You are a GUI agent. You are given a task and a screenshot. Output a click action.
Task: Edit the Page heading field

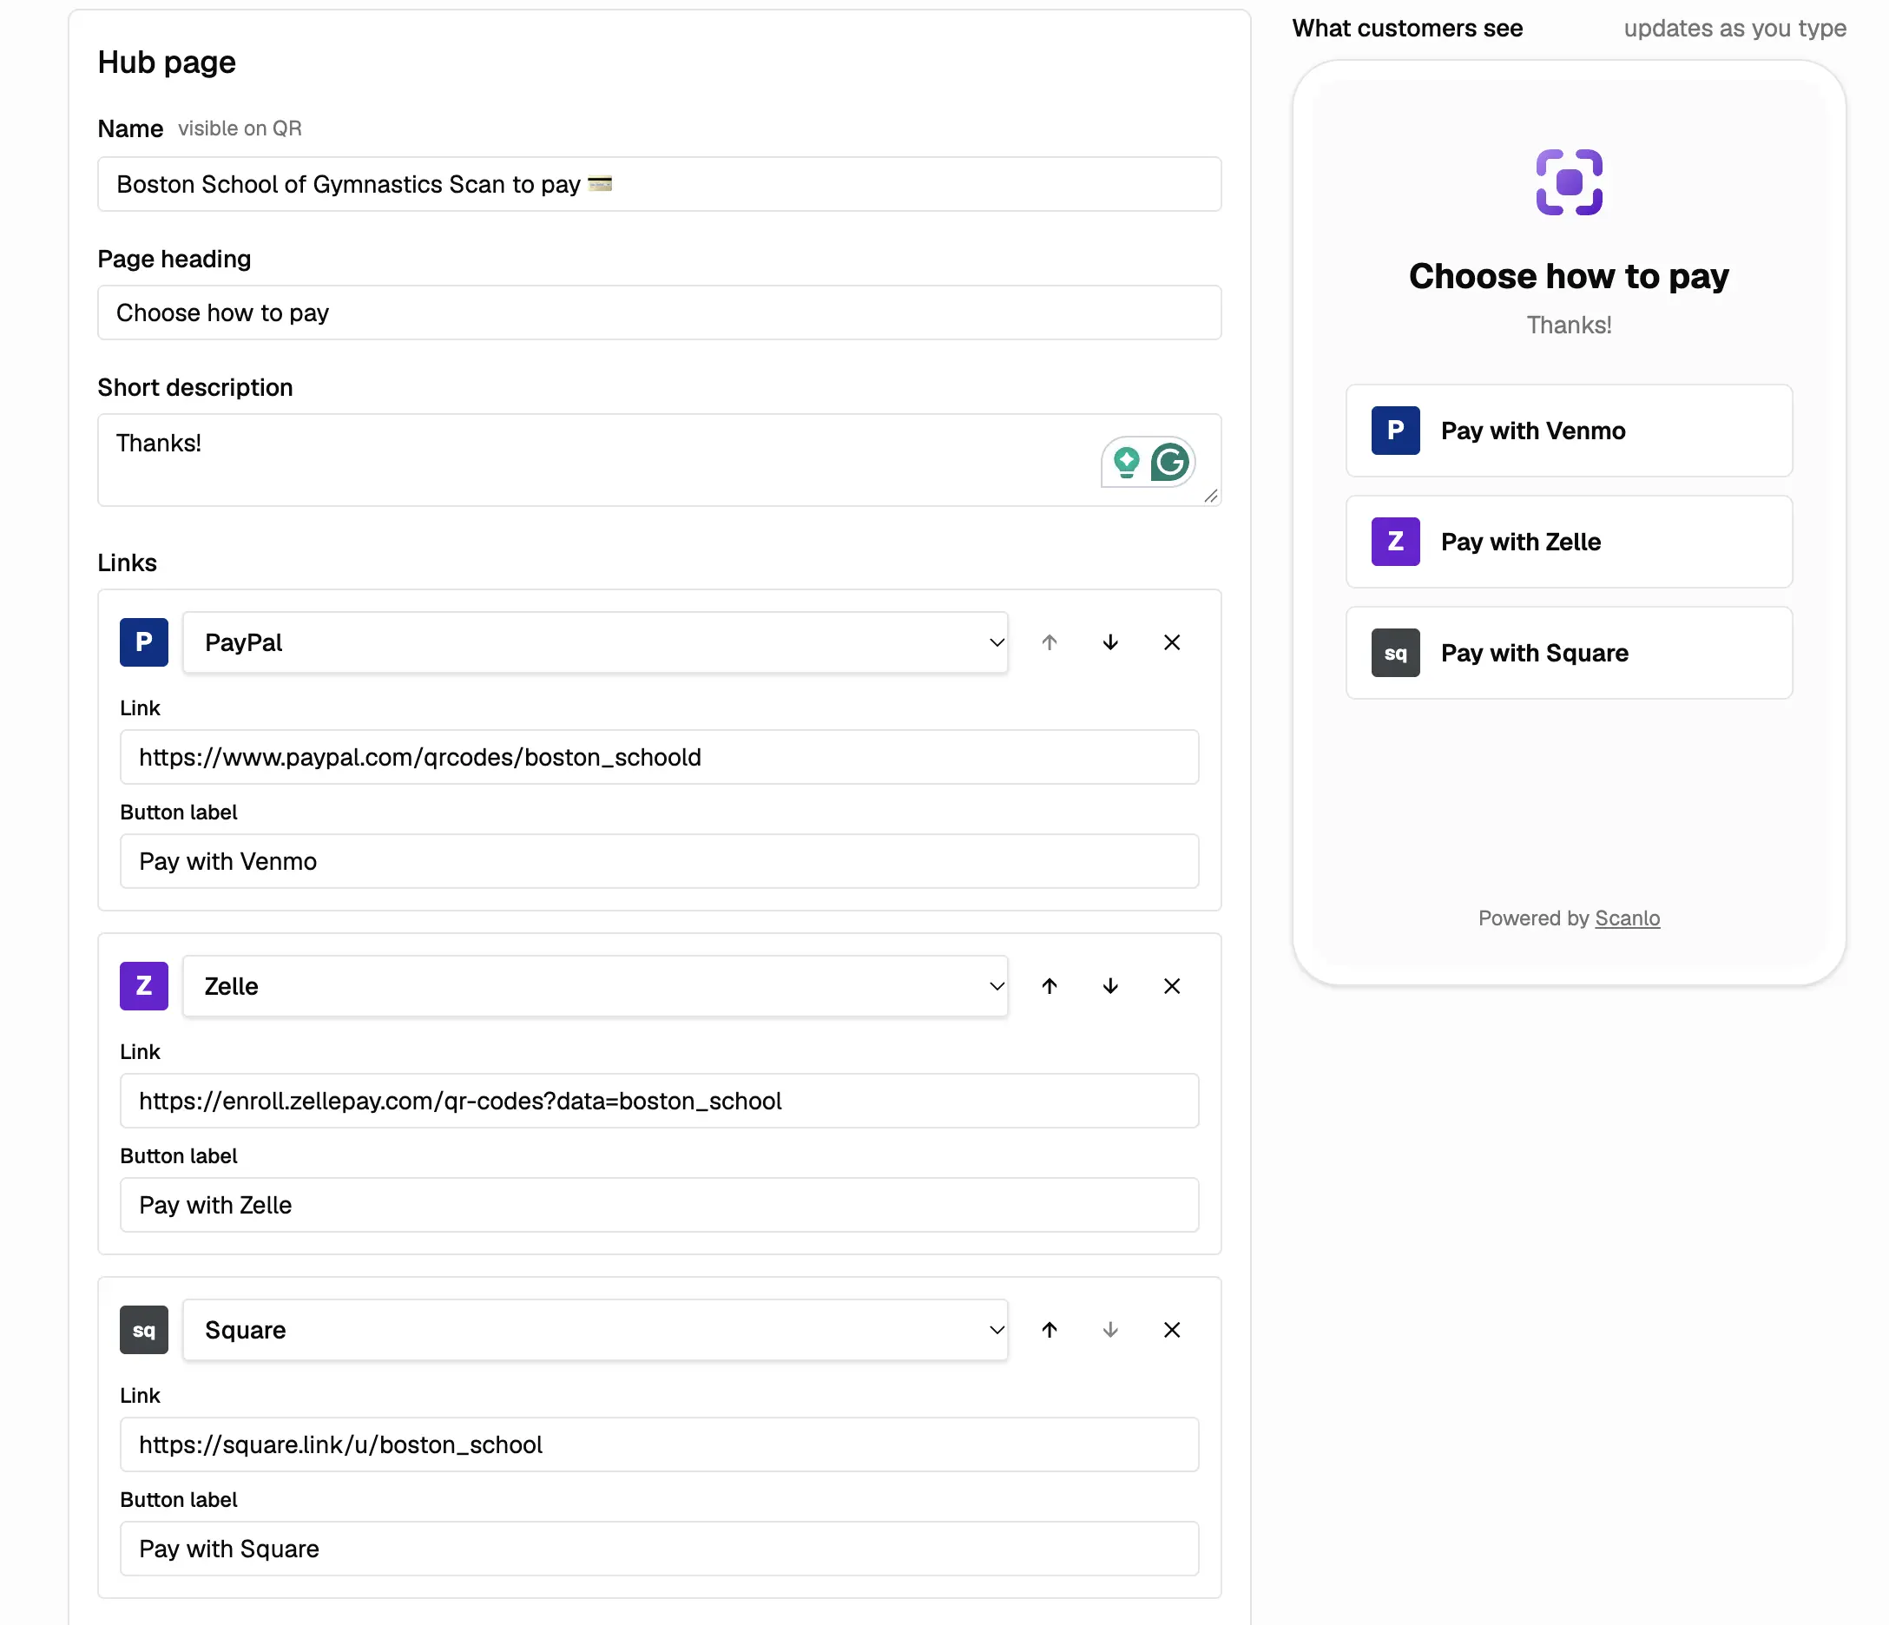(659, 312)
